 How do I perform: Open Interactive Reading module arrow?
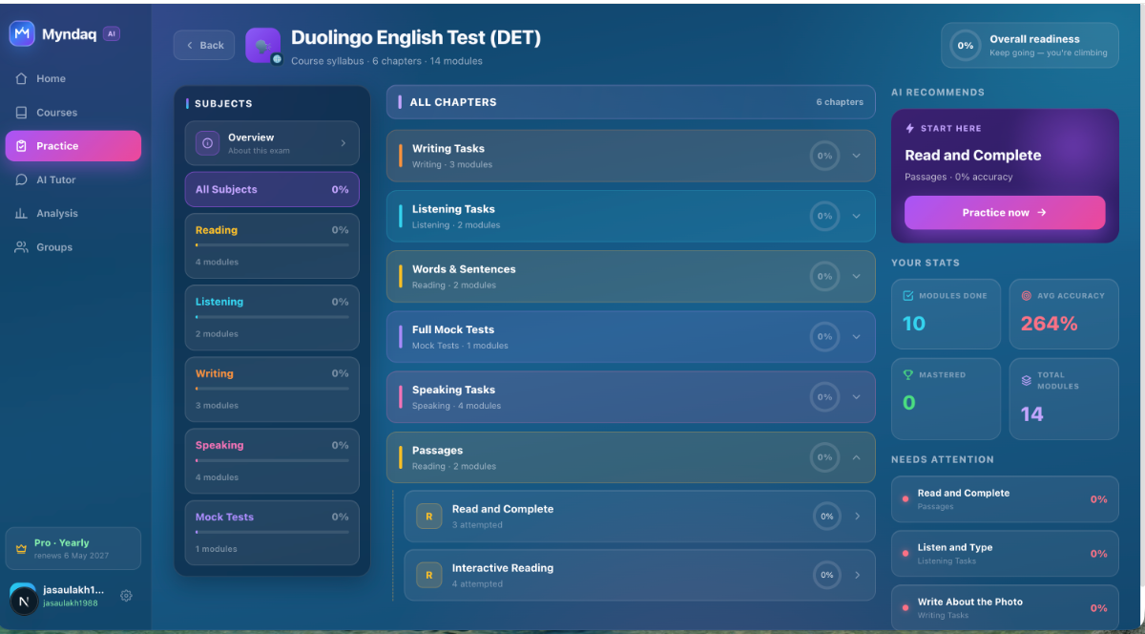pos(857,575)
